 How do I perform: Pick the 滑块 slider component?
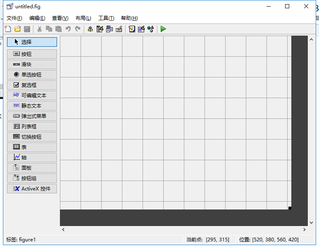[32, 65]
